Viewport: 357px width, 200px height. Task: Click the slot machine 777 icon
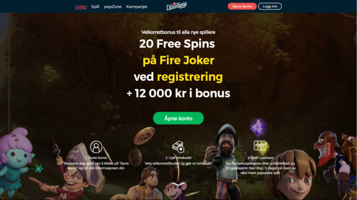click(260, 145)
